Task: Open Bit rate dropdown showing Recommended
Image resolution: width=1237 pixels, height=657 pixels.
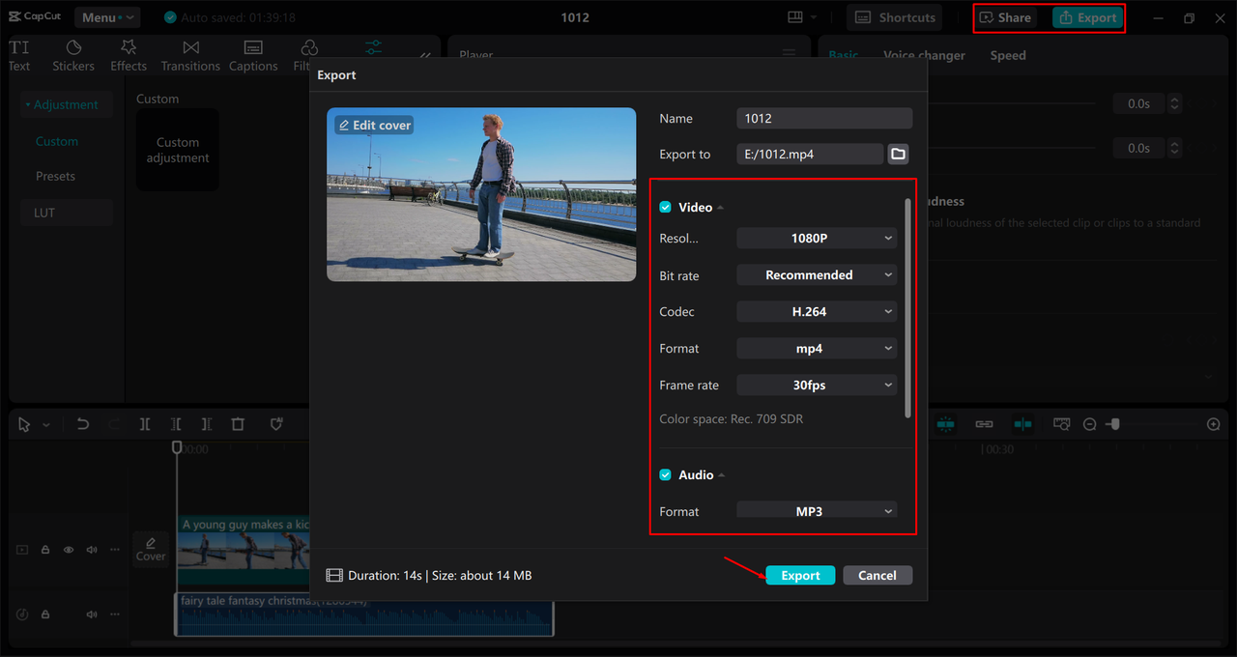Action: 817,275
